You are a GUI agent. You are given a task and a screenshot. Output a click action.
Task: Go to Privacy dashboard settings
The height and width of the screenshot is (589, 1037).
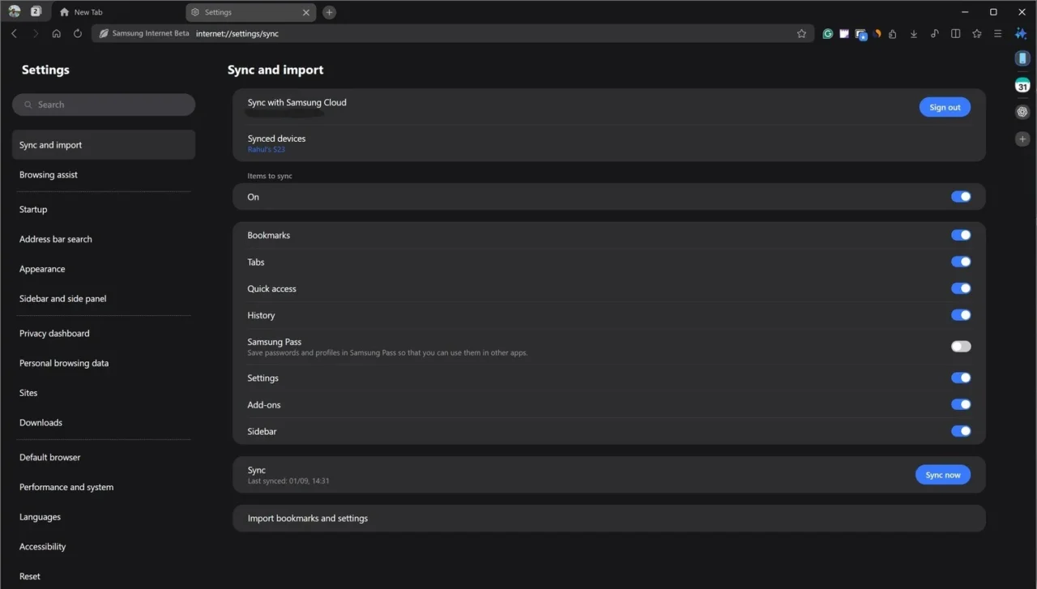point(54,333)
